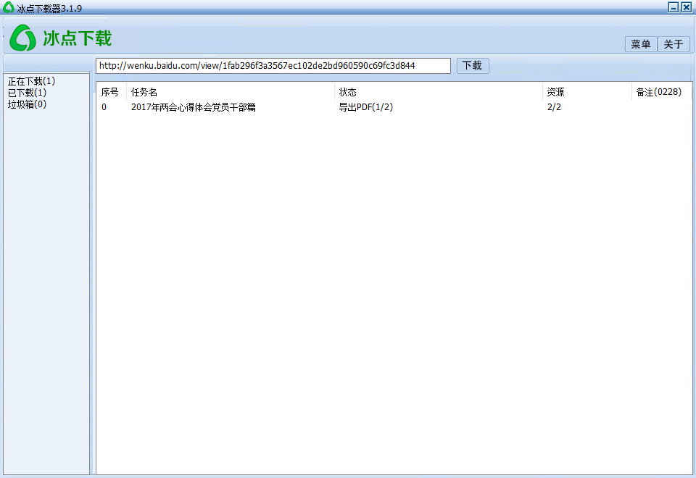696x478 pixels.
Task: Select 正在下载(1) in the sidebar
Action: coord(31,81)
